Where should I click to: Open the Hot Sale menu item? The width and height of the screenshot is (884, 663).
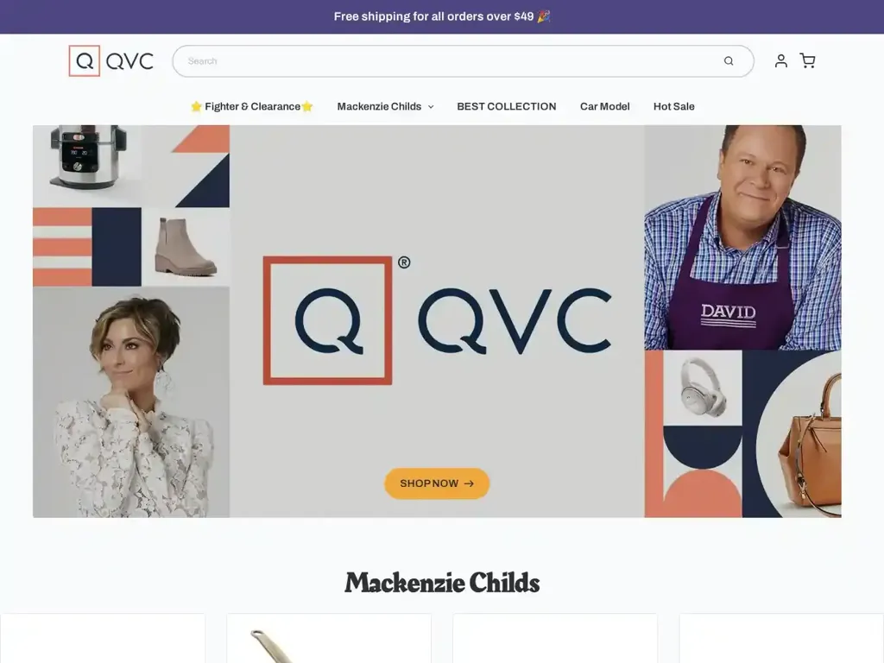(673, 106)
